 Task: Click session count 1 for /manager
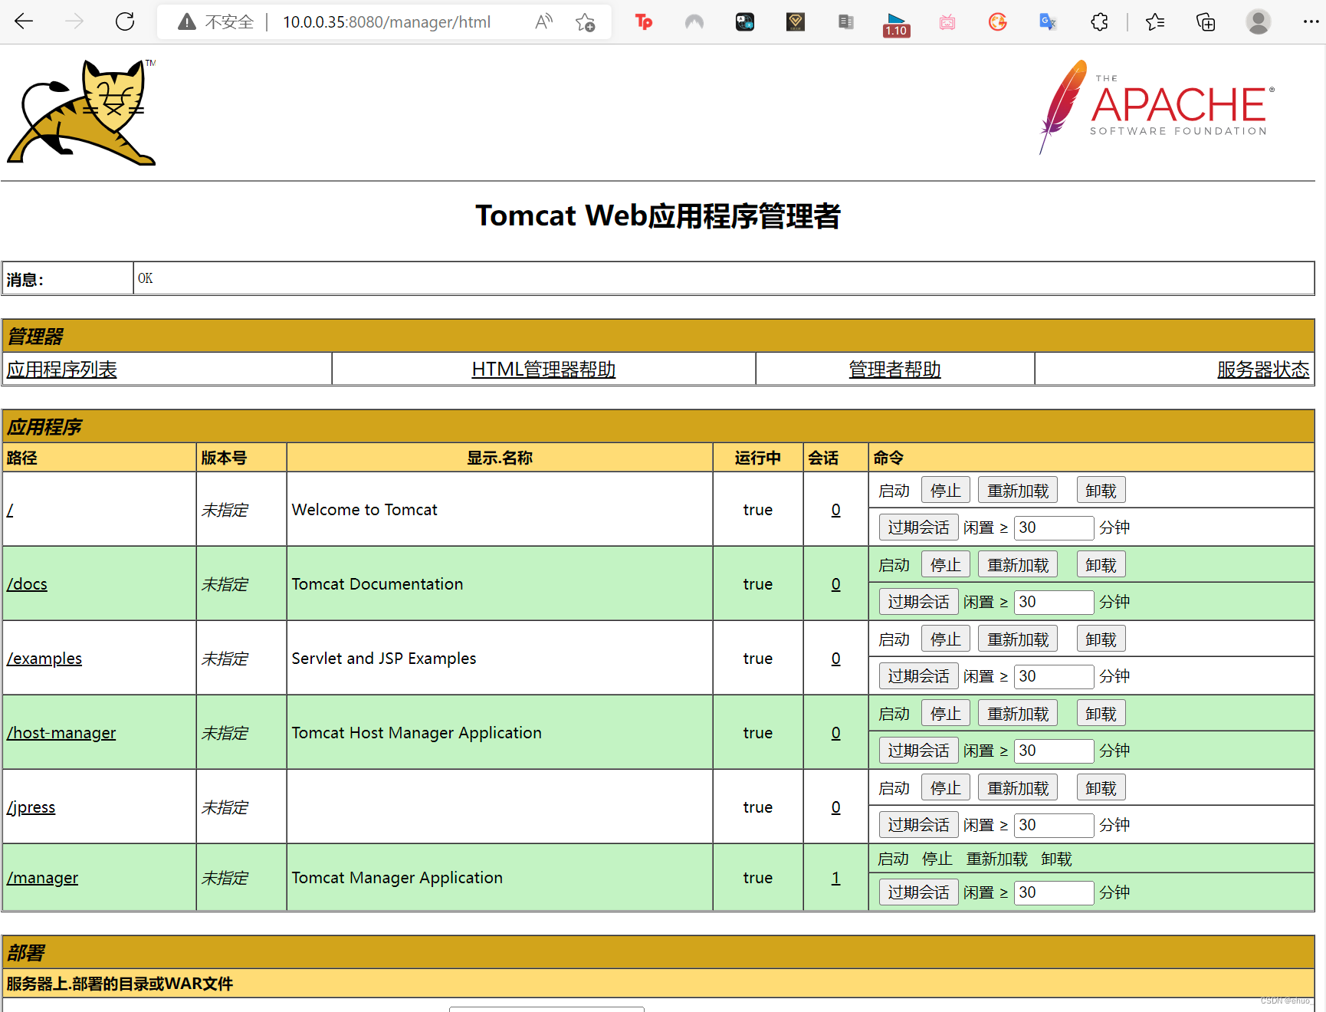pos(835,878)
